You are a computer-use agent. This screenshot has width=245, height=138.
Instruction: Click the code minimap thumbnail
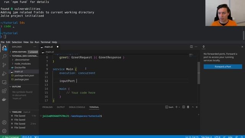pyautogui.click(x=191, y=55)
